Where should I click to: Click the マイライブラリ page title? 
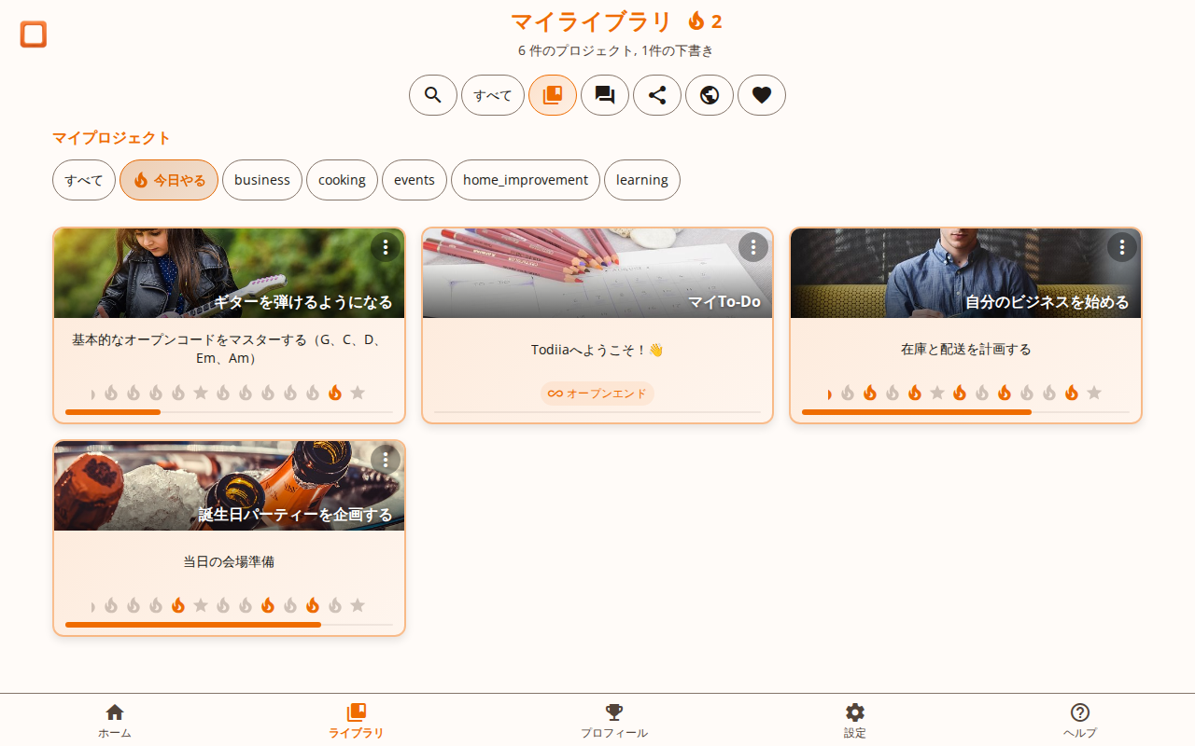coord(591,21)
